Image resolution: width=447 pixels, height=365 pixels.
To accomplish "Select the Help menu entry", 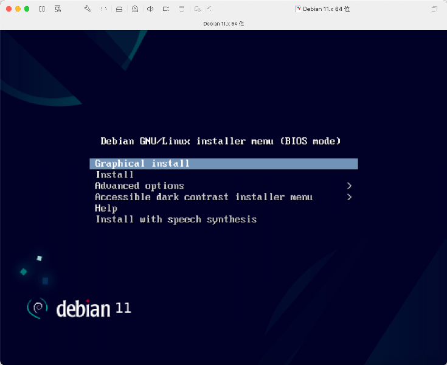I will click(x=224, y=208).
